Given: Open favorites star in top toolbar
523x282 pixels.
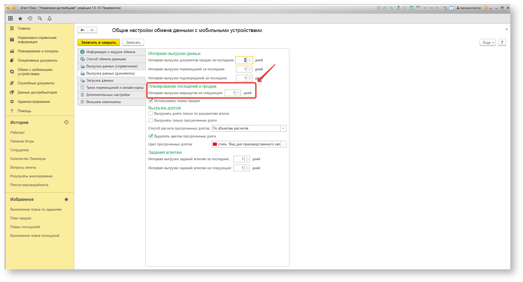Looking at the screenshot, I should (x=20, y=19).
